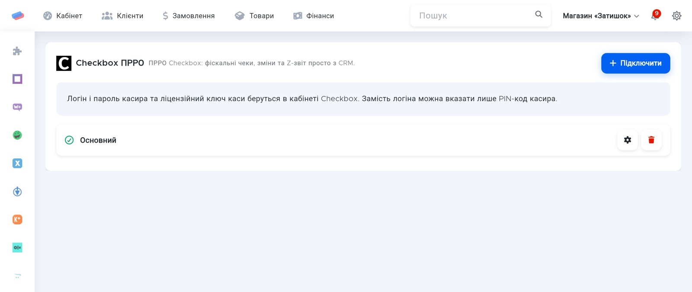Click the info note about касира login

tap(363, 99)
